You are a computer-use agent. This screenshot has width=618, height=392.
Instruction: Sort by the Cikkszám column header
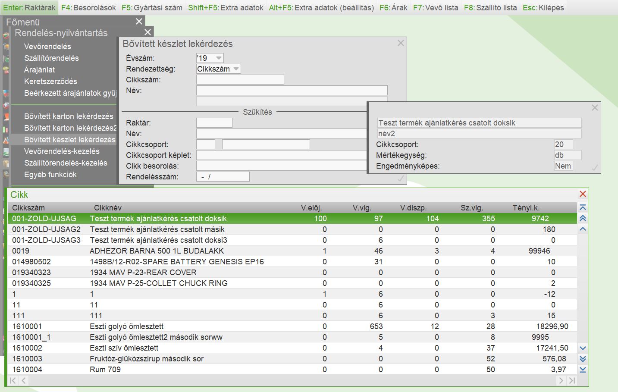tap(28, 208)
